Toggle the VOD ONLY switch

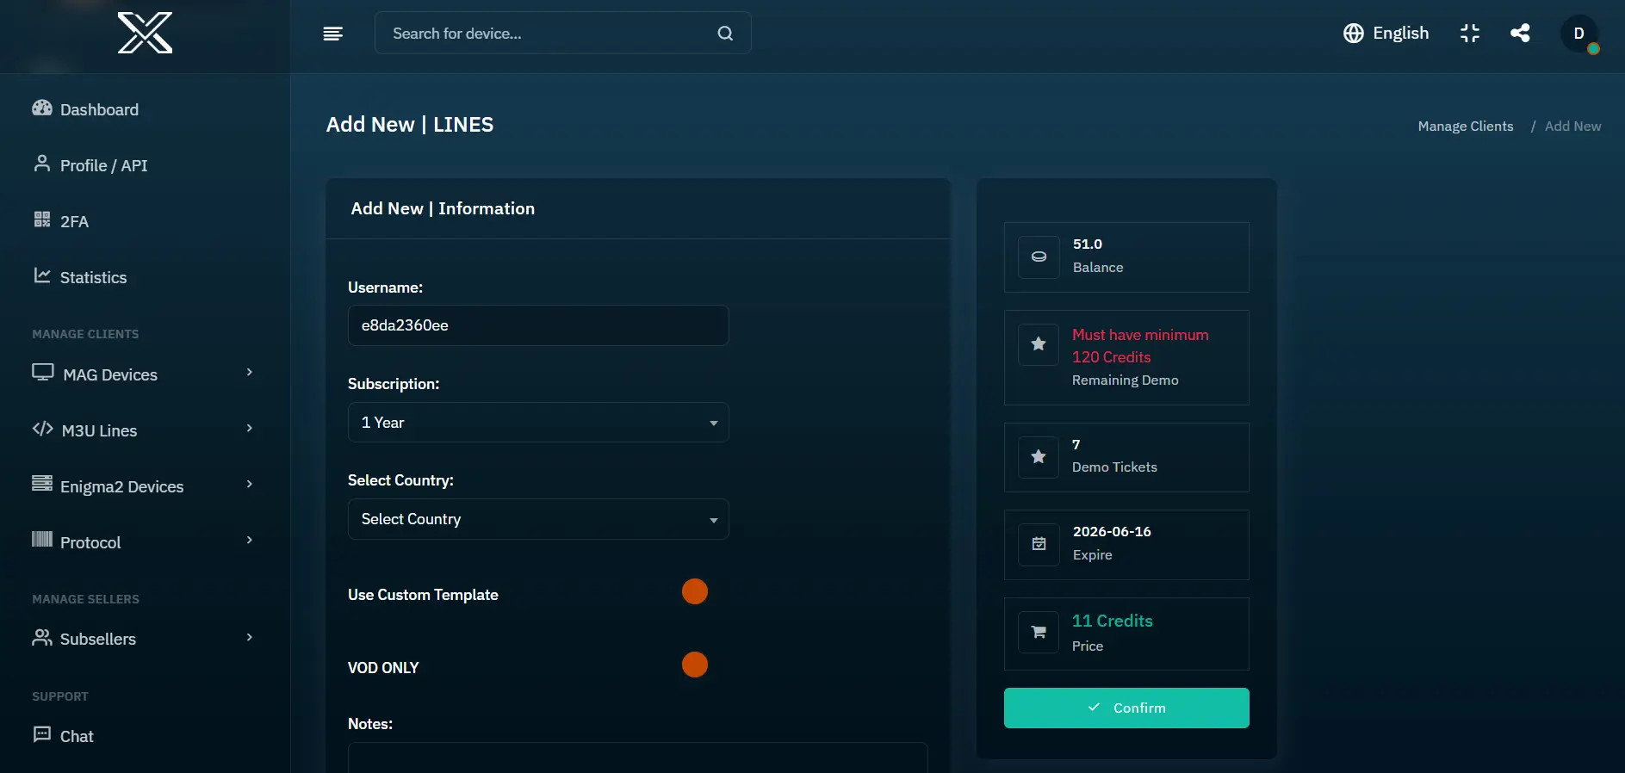pos(695,665)
